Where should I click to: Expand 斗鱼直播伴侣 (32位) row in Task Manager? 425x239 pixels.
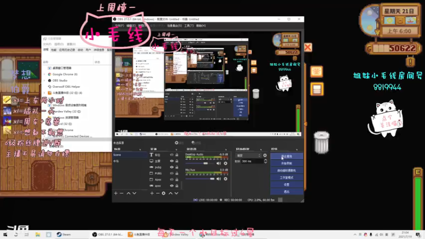click(x=45, y=92)
